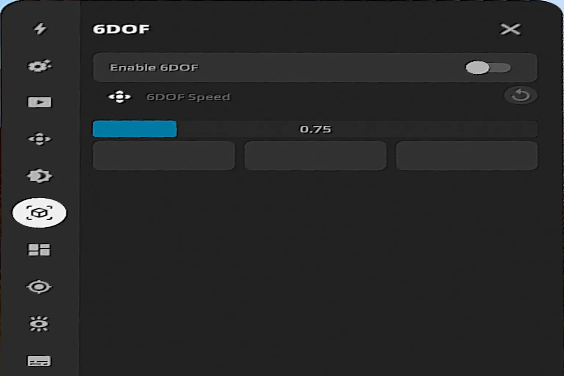Open the crosshair target sidebar icon

(x=39, y=287)
